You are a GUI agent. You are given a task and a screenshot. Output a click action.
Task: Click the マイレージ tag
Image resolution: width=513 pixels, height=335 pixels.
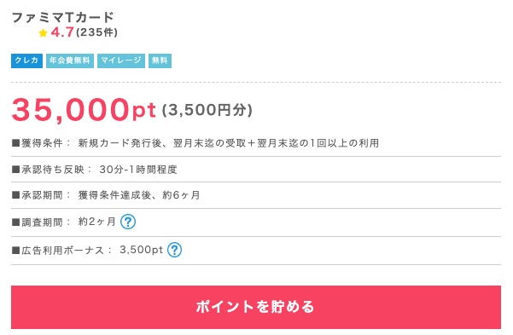point(121,61)
